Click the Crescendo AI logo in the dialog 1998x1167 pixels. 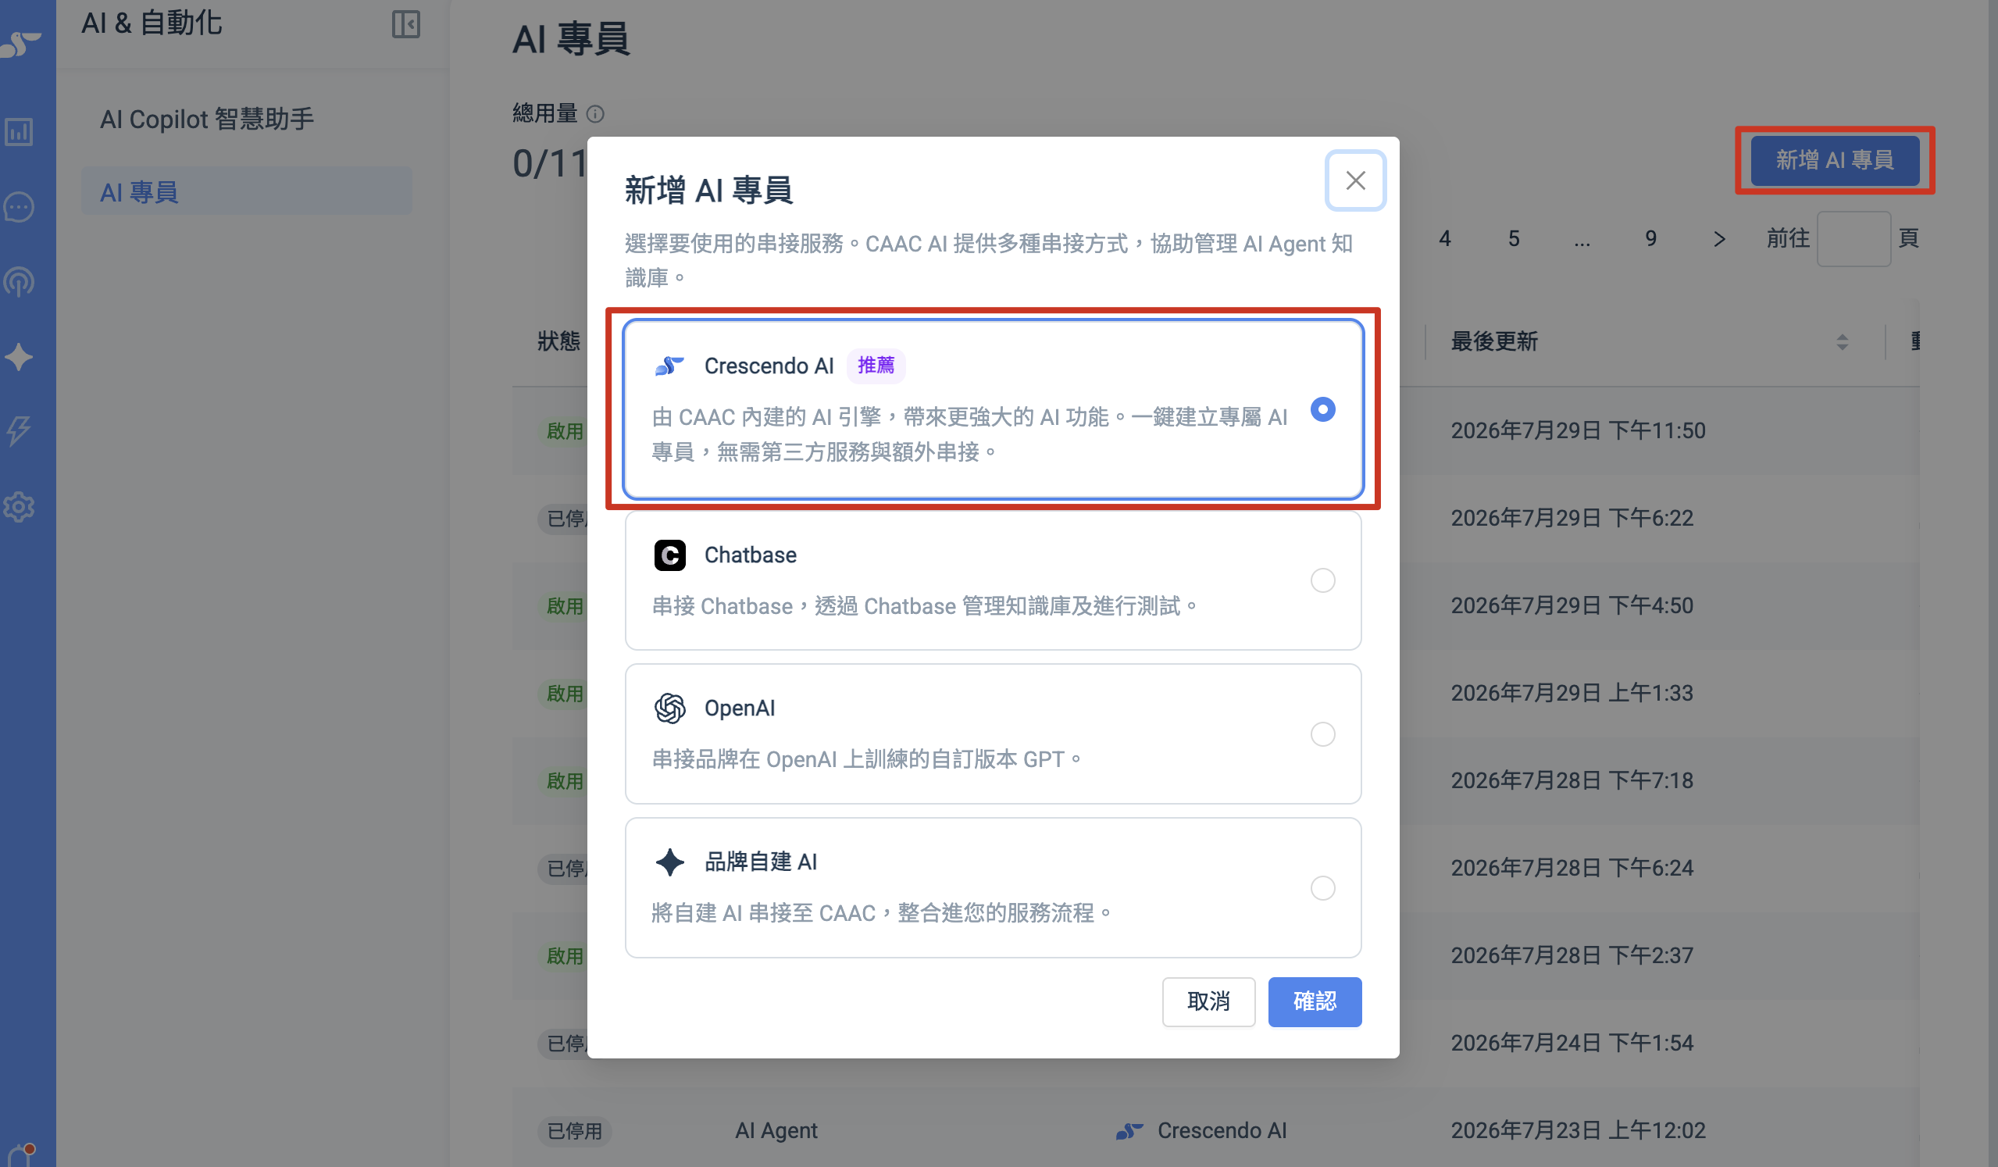[669, 366]
